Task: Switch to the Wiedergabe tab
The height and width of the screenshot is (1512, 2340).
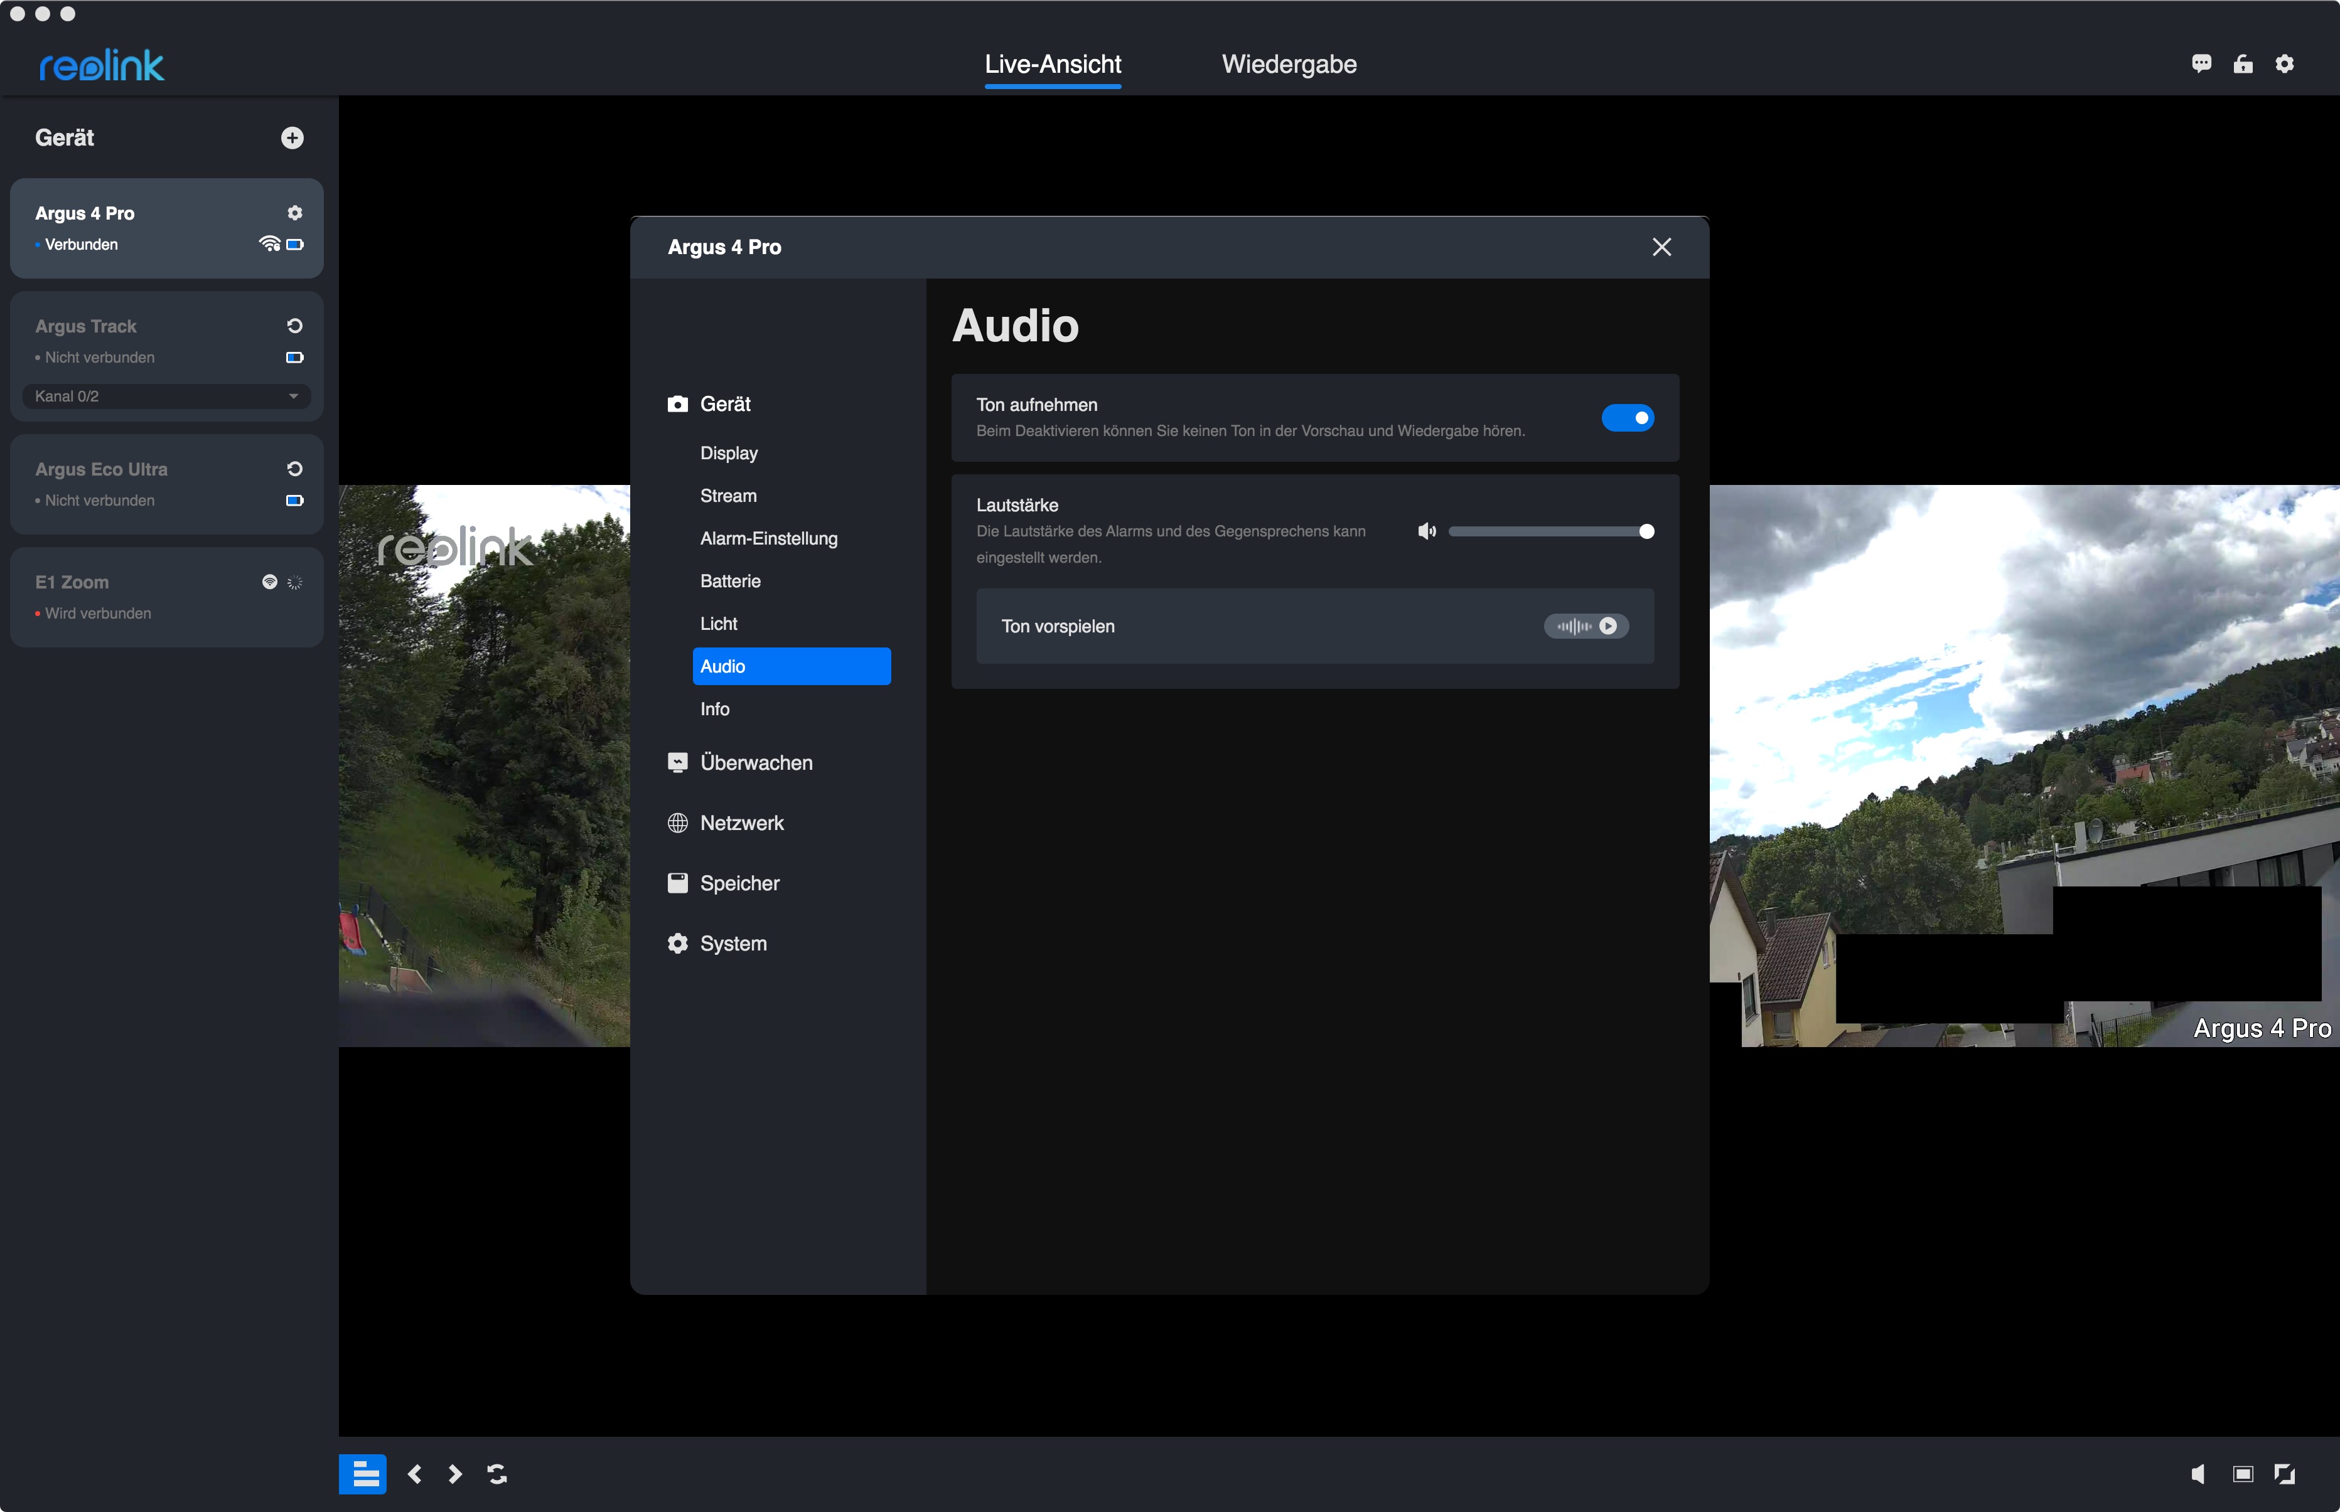Action: 1289,65
